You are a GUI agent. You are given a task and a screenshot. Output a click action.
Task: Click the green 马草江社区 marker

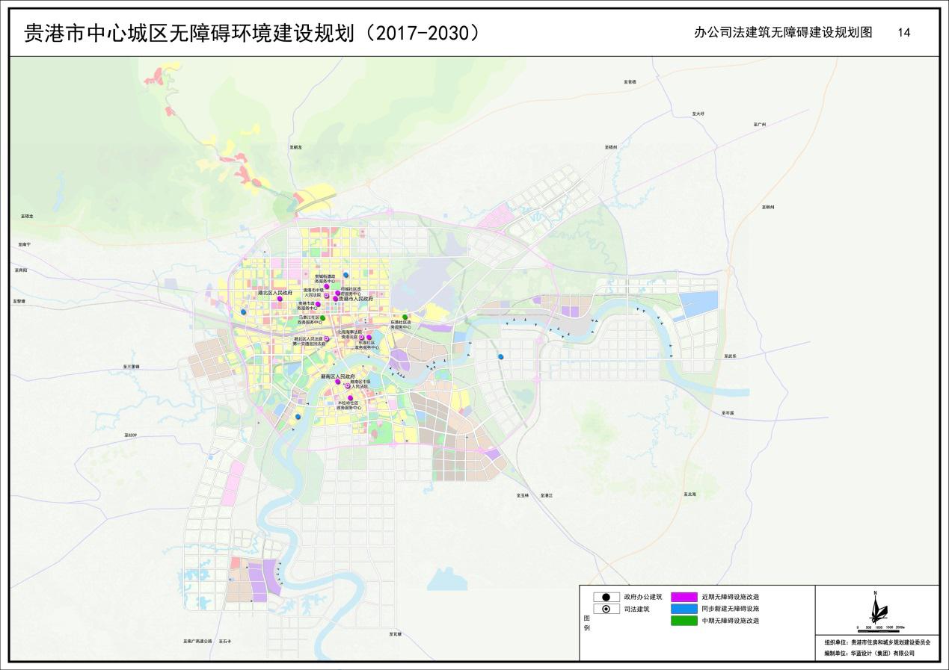click(323, 317)
